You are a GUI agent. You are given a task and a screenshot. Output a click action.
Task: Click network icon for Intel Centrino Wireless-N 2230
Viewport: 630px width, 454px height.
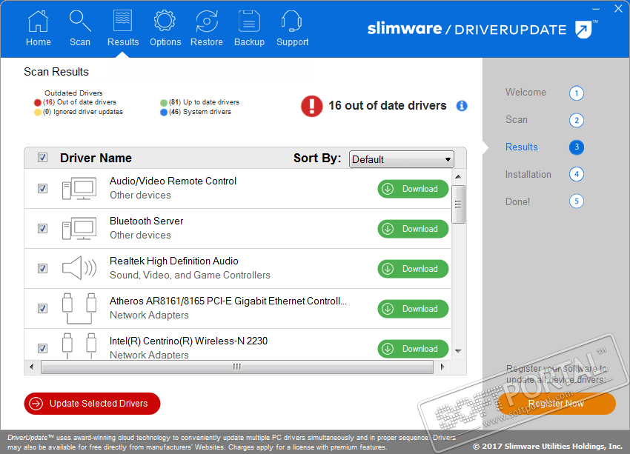79,346
